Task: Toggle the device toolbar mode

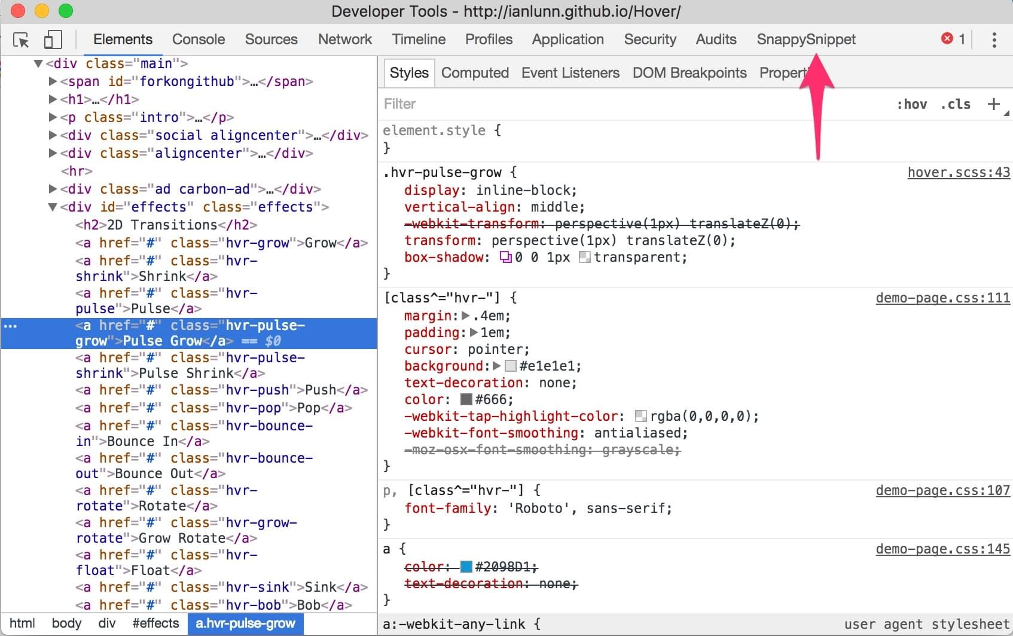Action: click(53, 39)
